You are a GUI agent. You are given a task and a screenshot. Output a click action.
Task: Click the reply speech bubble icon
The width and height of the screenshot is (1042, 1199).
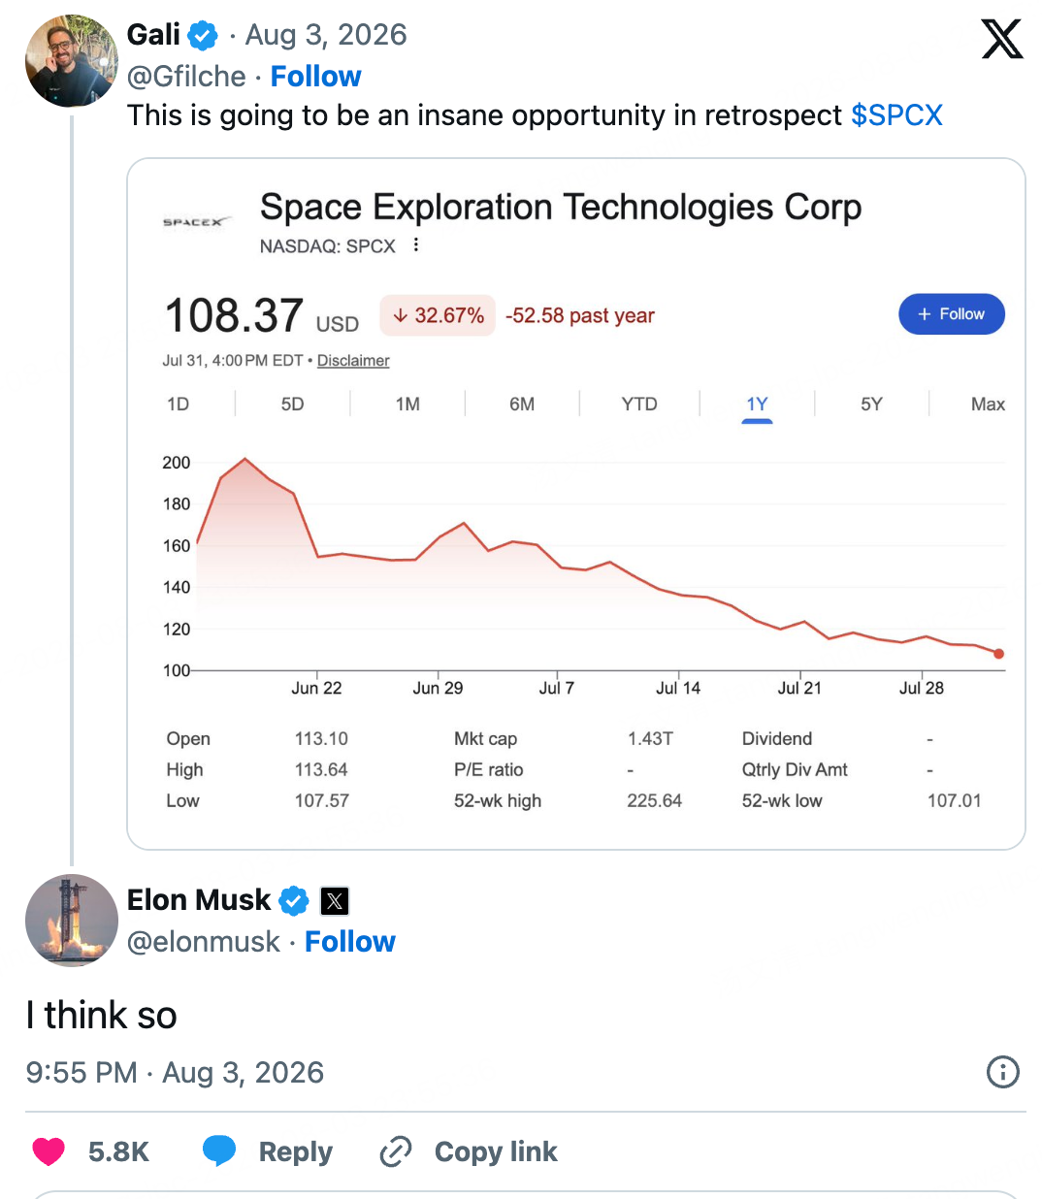(219, 1150)
